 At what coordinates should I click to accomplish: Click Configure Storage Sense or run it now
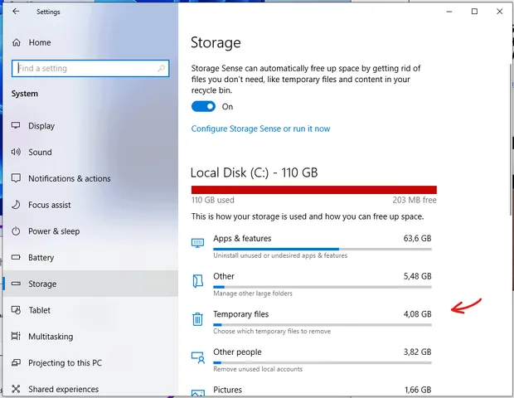(x=260, y=129)
